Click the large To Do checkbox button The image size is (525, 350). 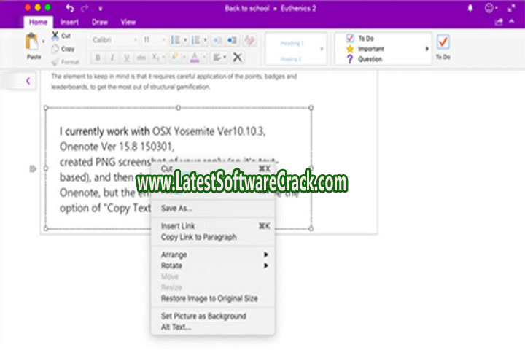click(x=443, y=42)
